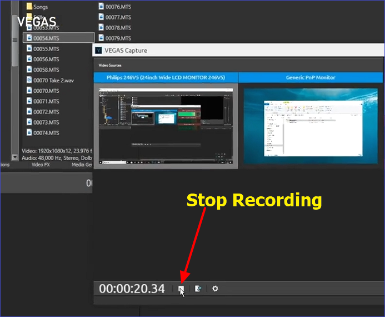Viewport: 385px width, 317px height.
Task: Select the file 00079.MTS
Action: (117, 38)
